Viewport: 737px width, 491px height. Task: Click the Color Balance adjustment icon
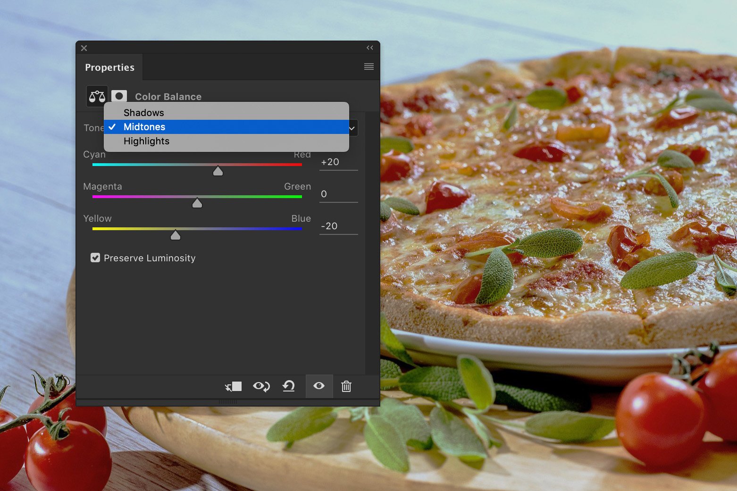[x=96, y=96]
